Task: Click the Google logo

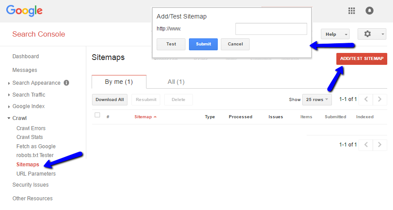Action: (24, 11)
